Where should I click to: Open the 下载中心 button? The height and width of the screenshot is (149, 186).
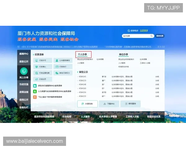(109, 104)
